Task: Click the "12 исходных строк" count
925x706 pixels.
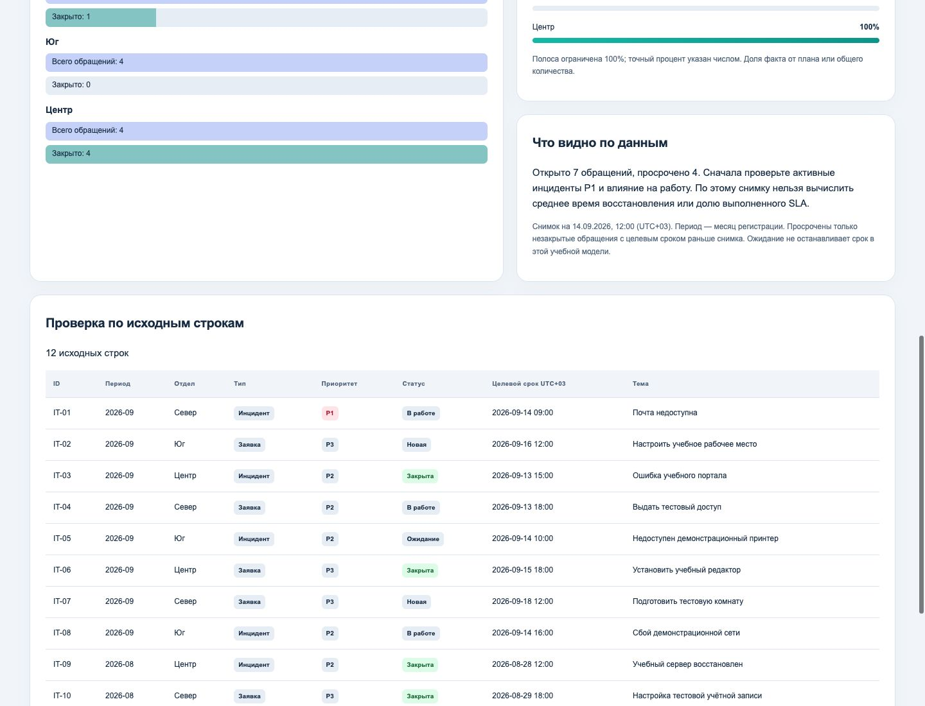Action: coord(87,353)
